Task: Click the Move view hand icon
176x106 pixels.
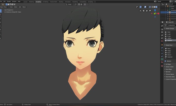Action: tap(147, 11)
